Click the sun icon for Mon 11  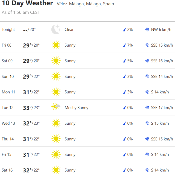[56, 92]
